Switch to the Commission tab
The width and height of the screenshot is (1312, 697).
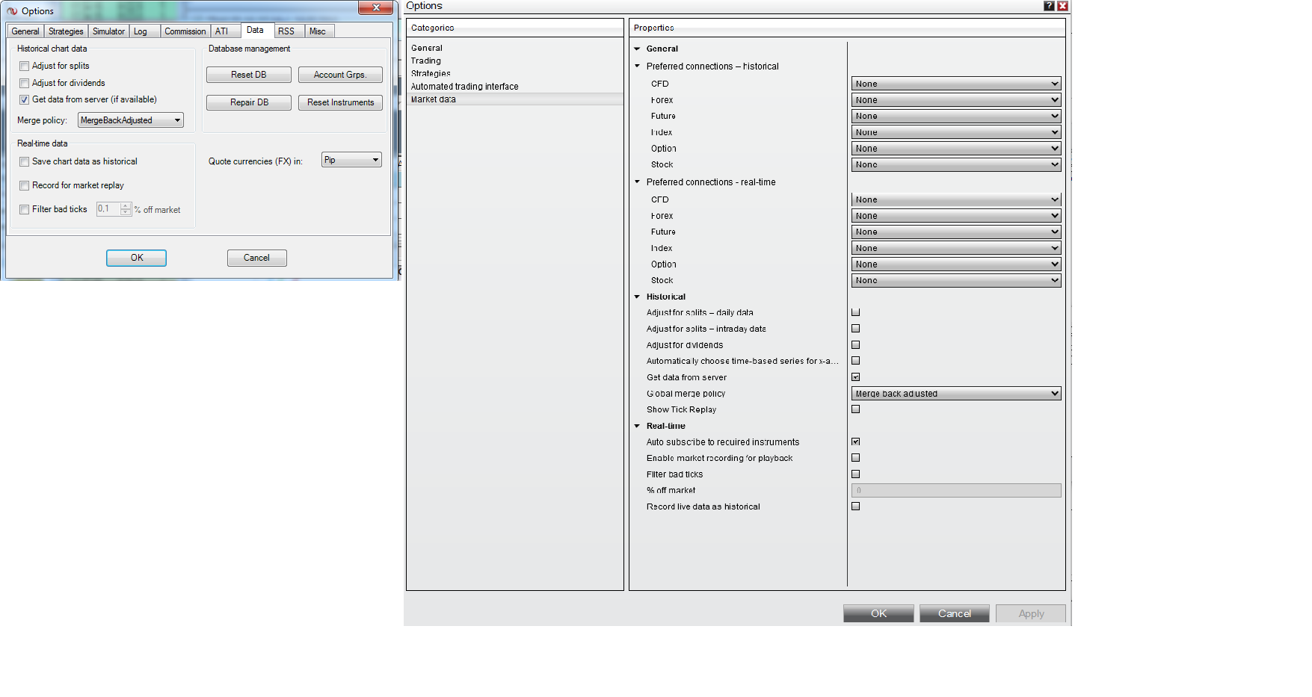[x=185, y=31]
